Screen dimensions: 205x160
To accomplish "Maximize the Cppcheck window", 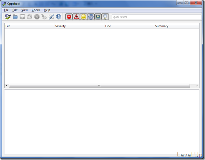I will (x=187, y=3).
